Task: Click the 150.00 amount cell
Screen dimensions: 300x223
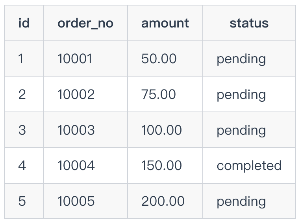Action: coord(165,165)
